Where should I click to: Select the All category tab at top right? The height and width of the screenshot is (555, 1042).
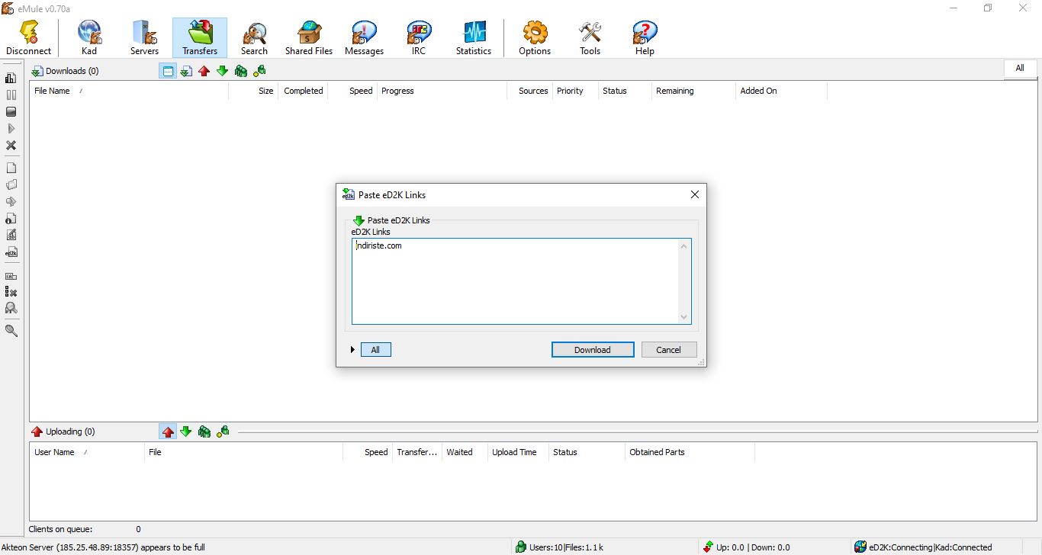1020,69
